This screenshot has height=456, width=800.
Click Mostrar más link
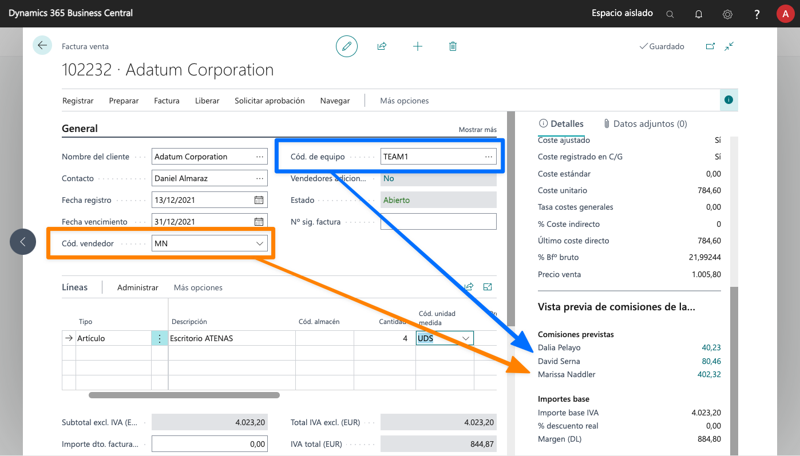point(478,130)
